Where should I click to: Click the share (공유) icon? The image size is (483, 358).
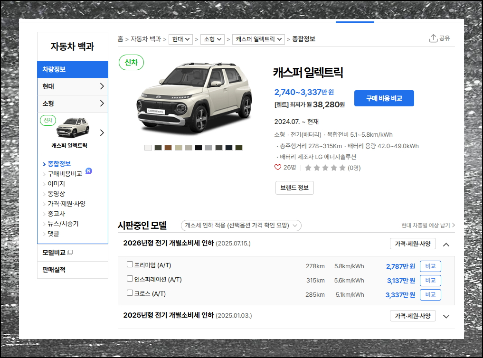433,38
